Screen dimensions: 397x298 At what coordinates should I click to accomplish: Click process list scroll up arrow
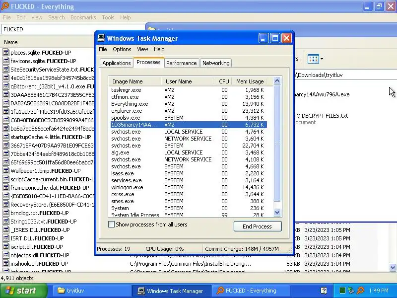277,81
